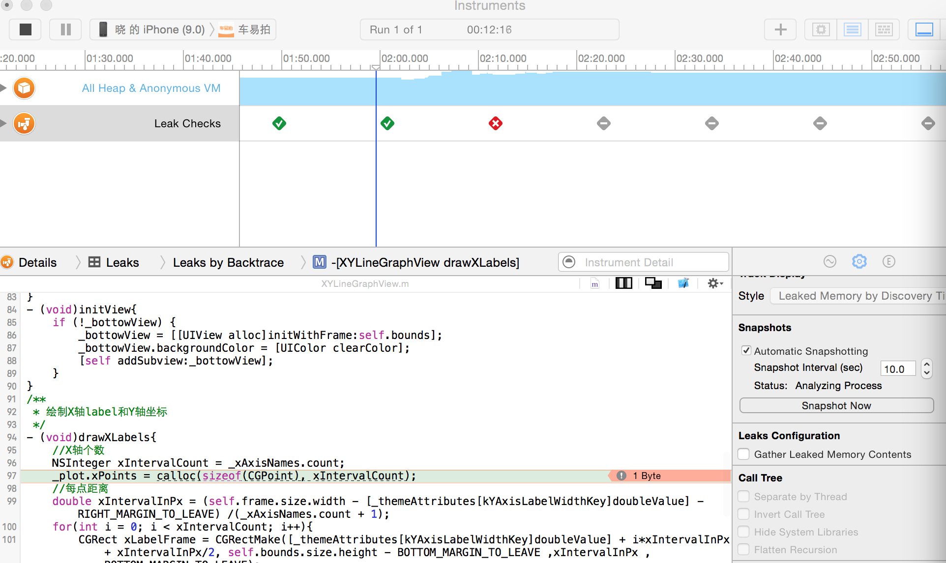Toggle Separate by Thread checkbox
Viewport: 946px width, 563px height.
(x=744, y=497)
